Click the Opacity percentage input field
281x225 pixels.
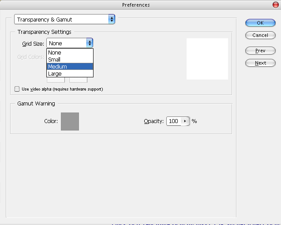[173, 121]
